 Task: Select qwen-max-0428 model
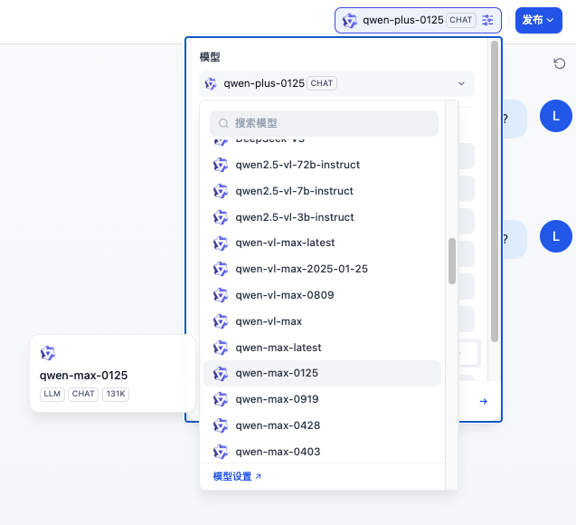coord(322,425)
